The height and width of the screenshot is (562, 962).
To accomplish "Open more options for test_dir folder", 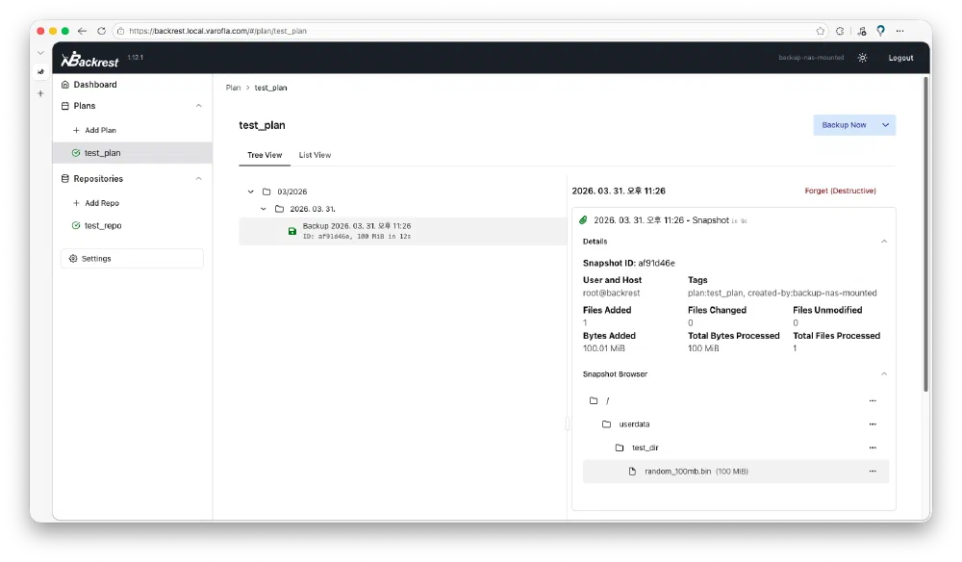I will 873,447.
